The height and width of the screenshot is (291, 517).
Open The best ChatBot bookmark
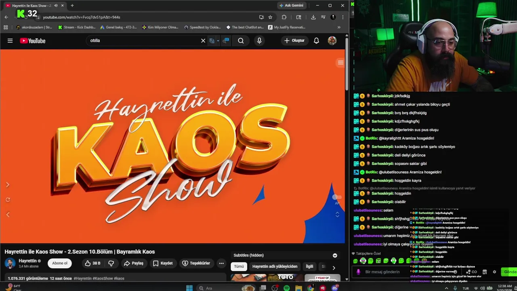point(245,27)
